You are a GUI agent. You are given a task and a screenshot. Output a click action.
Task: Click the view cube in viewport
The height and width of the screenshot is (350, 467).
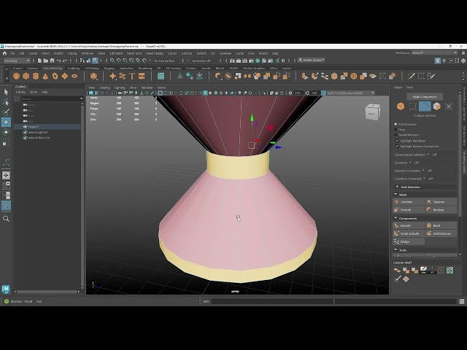(373, 112)
